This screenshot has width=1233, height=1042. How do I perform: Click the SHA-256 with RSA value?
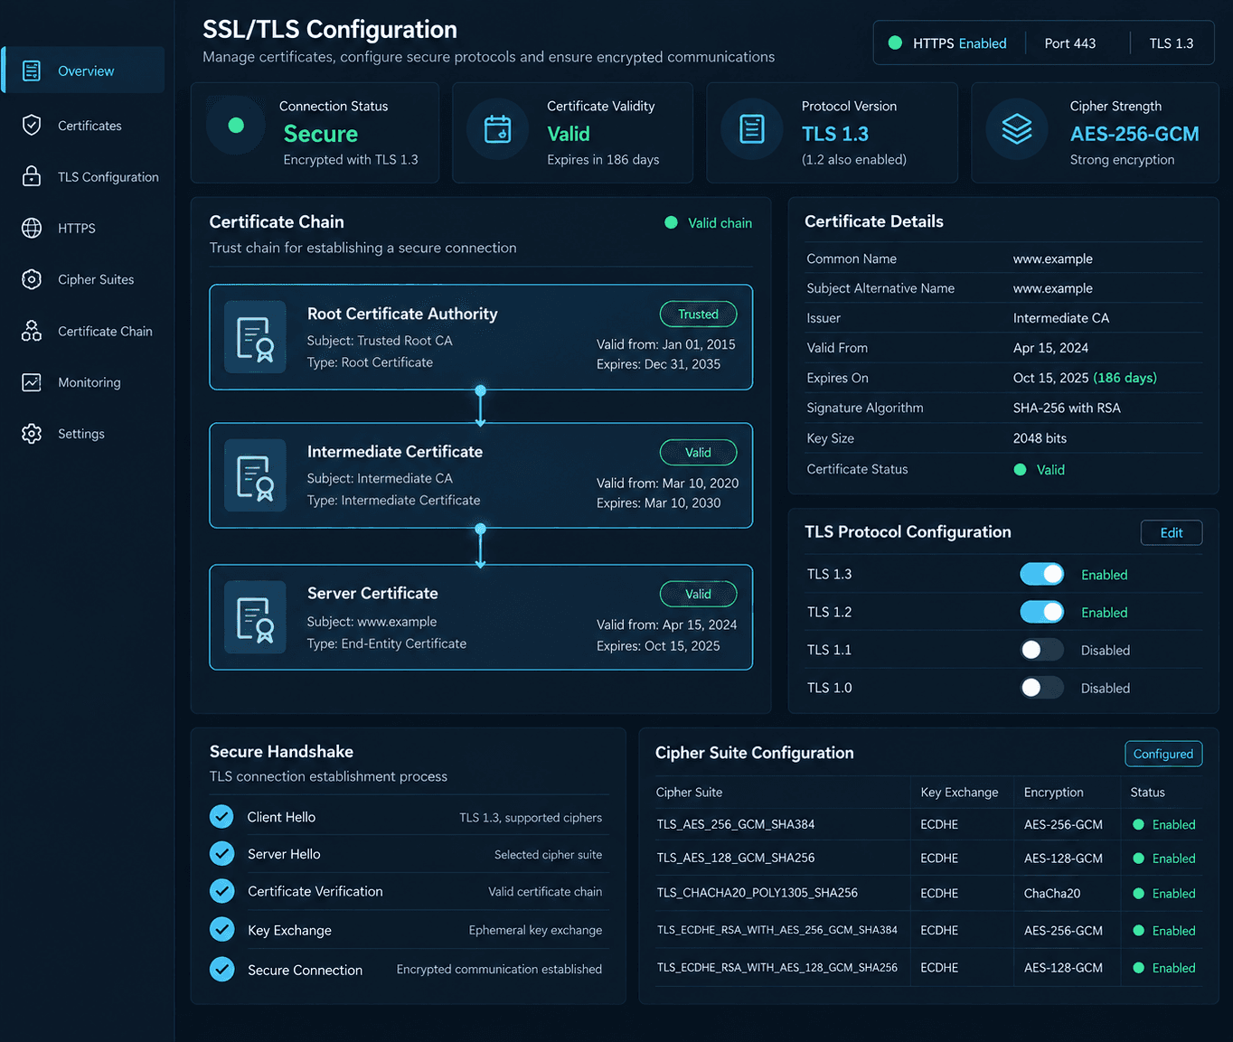pyautogui.click(x=1067, y=408)
